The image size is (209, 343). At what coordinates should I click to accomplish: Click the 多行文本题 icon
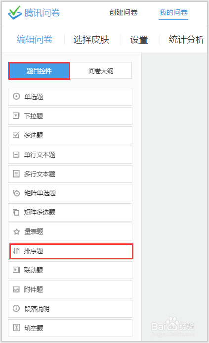(x=16, y=173)
